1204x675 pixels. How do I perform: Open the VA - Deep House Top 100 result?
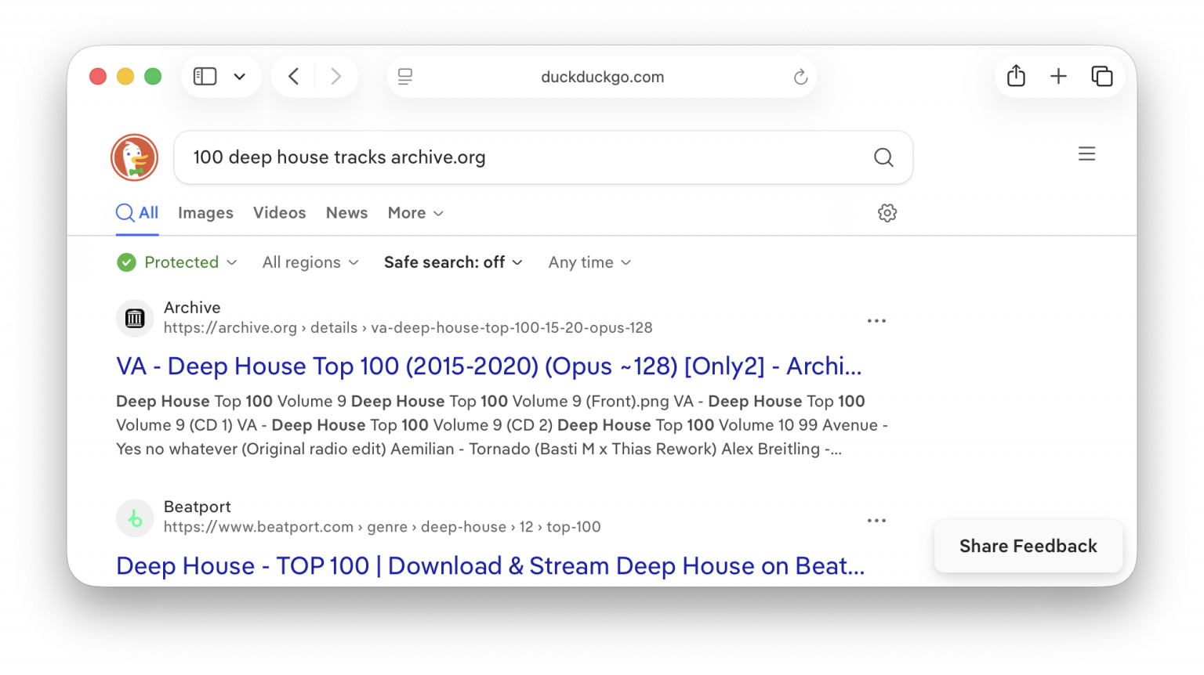[x=488, y=366]
